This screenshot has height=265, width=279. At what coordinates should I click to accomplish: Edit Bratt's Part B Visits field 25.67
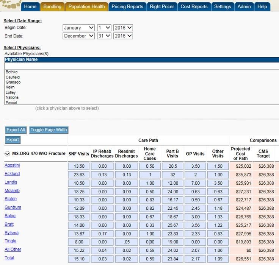click(x=172, y=225)
